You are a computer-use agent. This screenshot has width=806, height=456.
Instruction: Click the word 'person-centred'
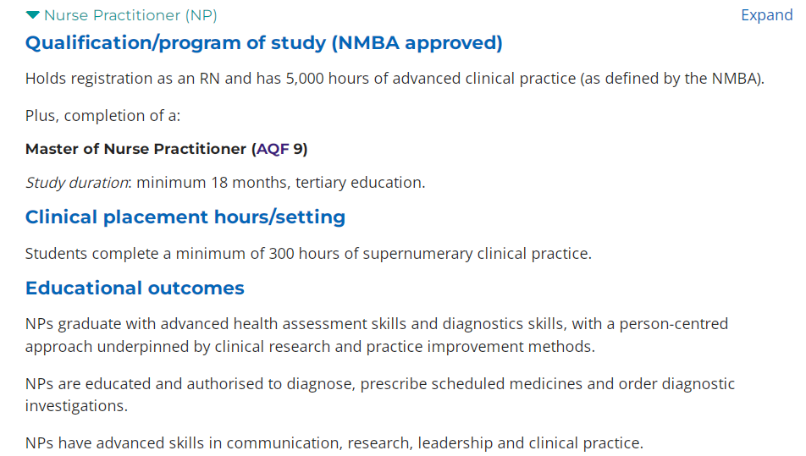[x=673, y=324]
